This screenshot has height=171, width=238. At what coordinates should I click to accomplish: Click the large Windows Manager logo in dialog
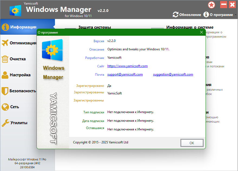coord(52,50)
